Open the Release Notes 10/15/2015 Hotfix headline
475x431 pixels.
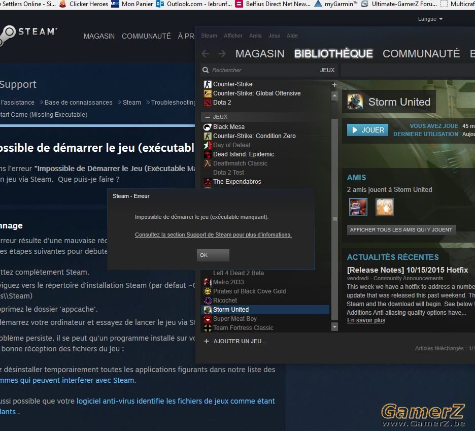[x=408, y=270]
